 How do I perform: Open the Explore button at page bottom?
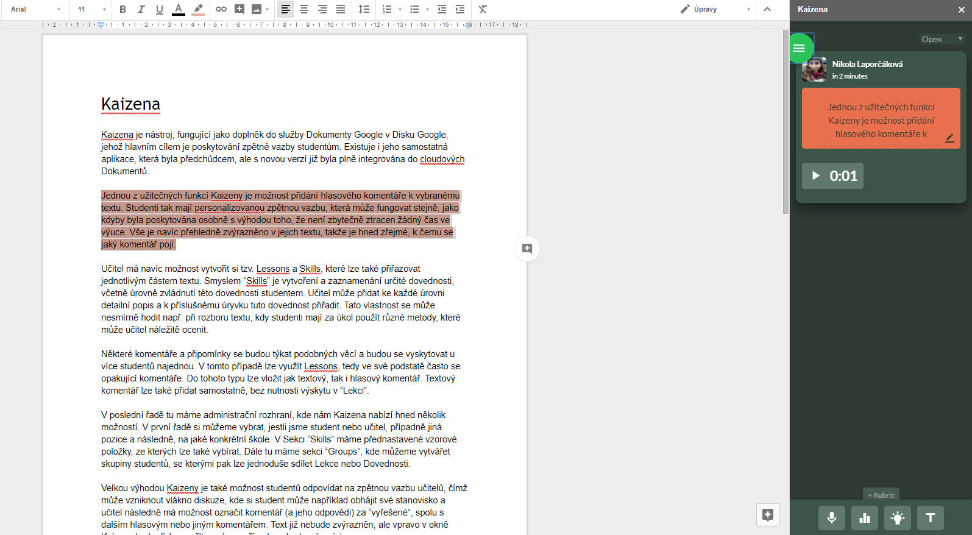768,515
